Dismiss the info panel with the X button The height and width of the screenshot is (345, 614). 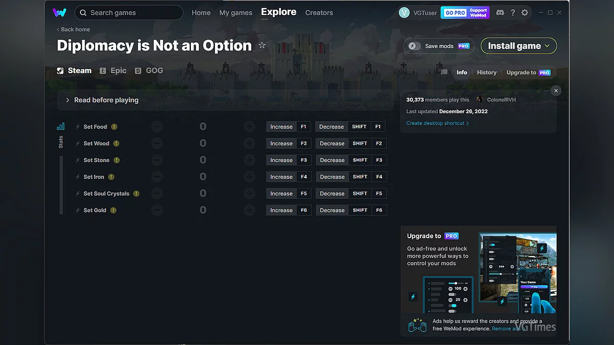click(556, 90)
